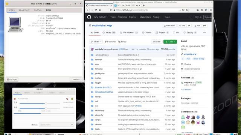The width and height of the screenshot is (241, 135).
Task: Click the GitHub search field
Action: pyautogui.click(x=178, y=17)
